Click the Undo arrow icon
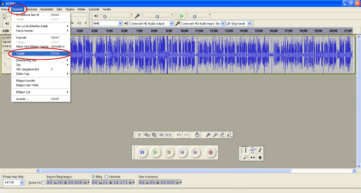This screenshot has height=193, width=361. click(x=179, y=135)
